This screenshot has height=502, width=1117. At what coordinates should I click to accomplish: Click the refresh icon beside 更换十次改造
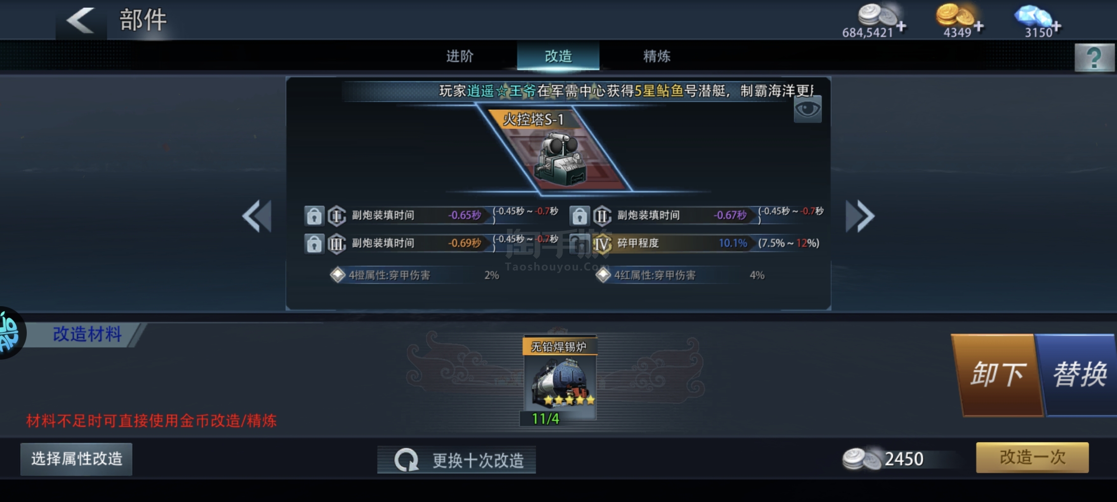[x=406, y=460]
